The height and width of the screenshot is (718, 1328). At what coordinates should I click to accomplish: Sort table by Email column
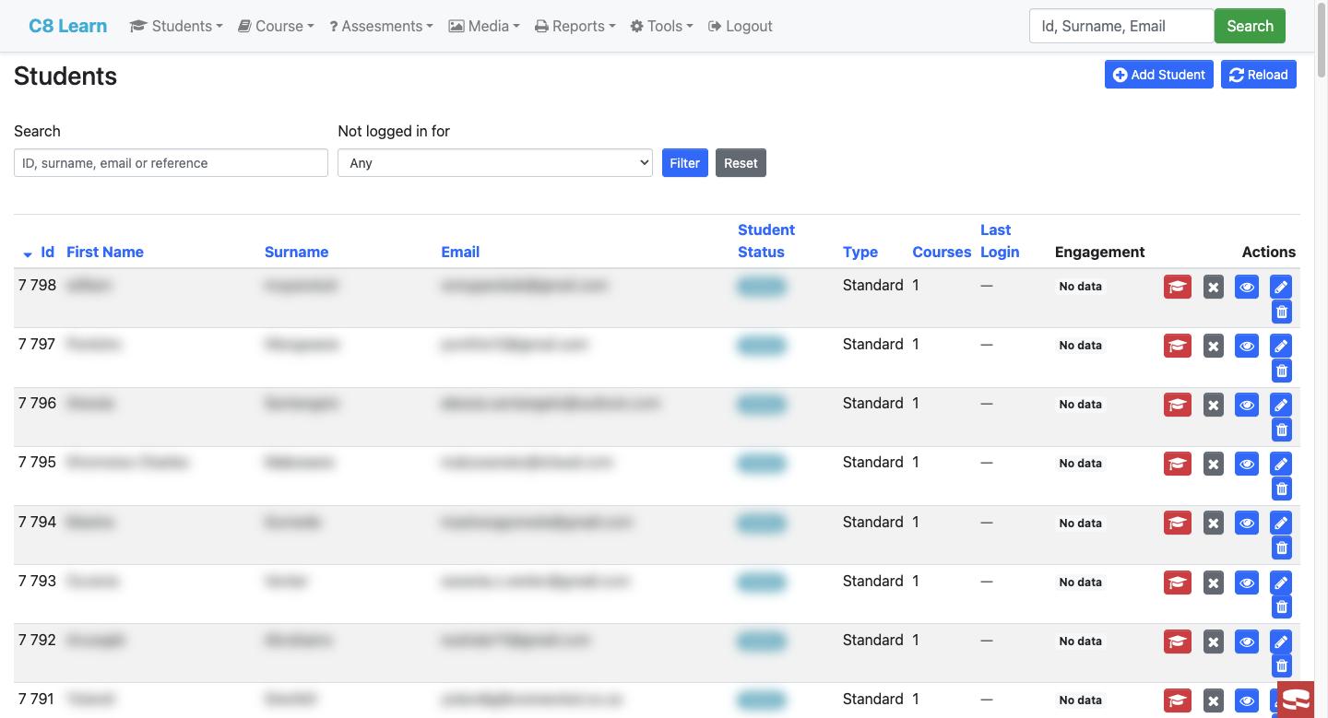click(x=460, y=252)
